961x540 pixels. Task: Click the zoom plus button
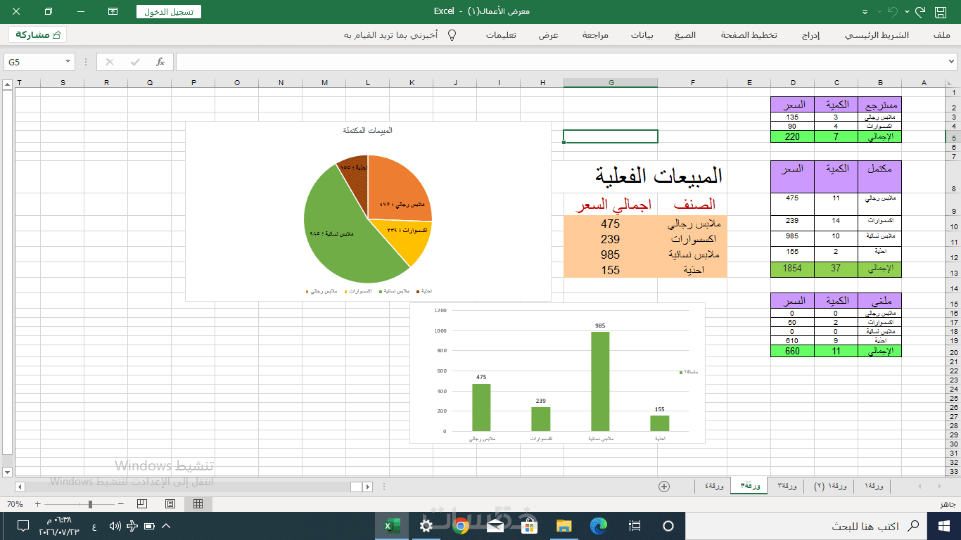click(38, 504)
